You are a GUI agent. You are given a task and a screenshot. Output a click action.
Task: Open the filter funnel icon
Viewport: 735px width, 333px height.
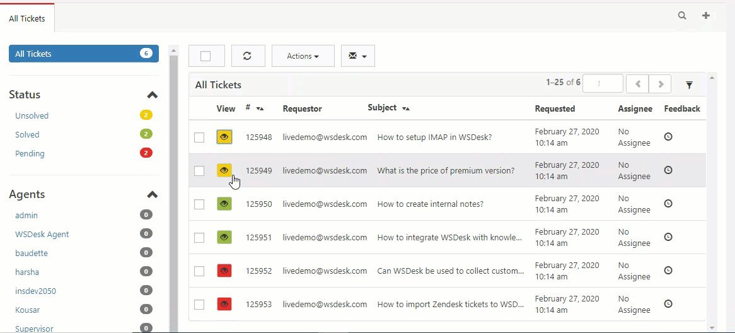pyautogui.click(x=689, y=85)
